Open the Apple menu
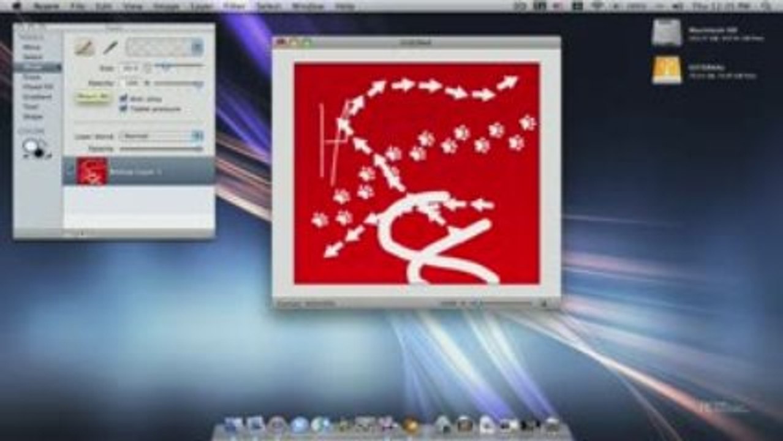Screen dimensions: 783x441 [17, 6]
